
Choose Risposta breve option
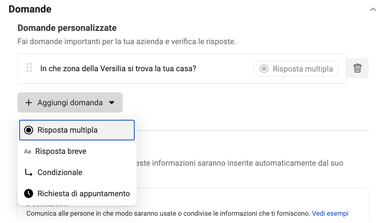(x=77, y=151)
